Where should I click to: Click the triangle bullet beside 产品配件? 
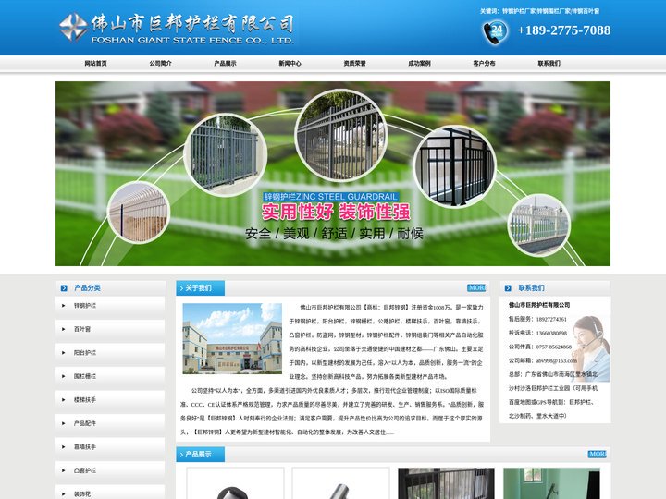click(x=64, y=423)
